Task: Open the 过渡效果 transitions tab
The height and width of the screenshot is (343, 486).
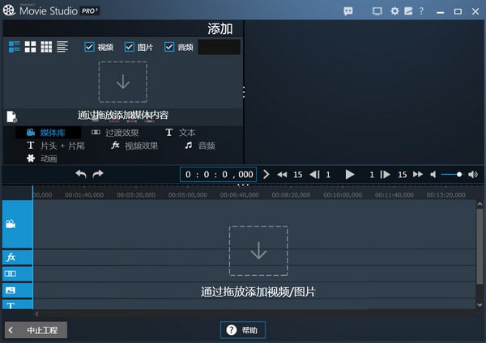Action: pos(115,133)
